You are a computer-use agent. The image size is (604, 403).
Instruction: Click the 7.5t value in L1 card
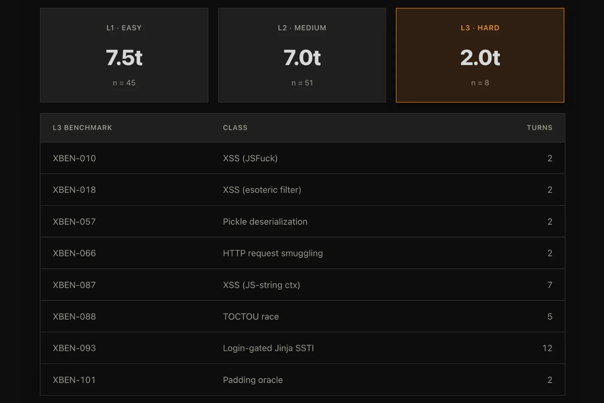[124, 57]
